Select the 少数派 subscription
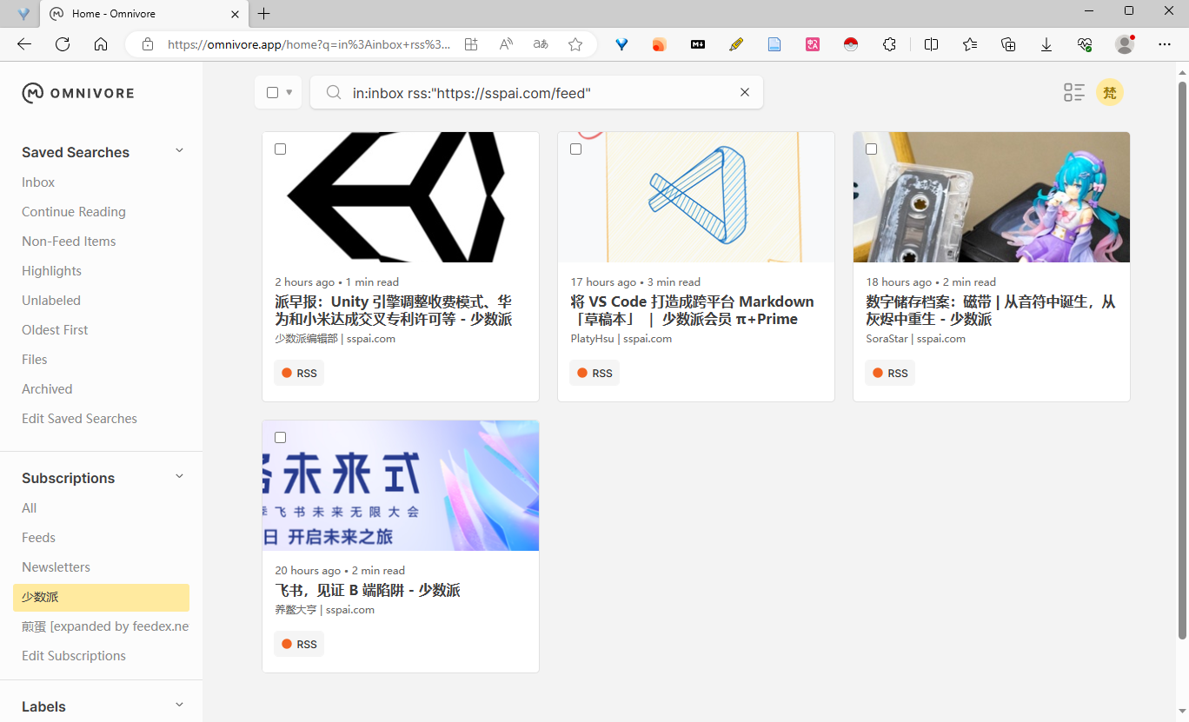1189x722 pixels. pyautogui.click(x=101, y=598)
